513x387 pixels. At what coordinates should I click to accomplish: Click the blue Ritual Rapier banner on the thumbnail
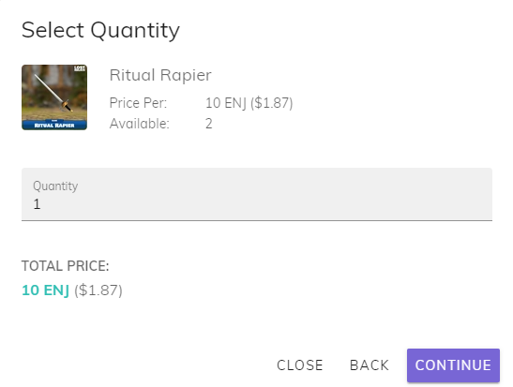pos(54,125)
